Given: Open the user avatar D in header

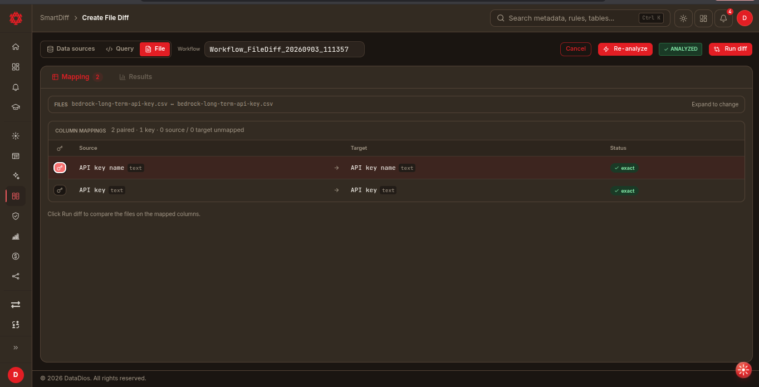Looking at the screenshot, I should pyautogui.click(x=745, y=18).
